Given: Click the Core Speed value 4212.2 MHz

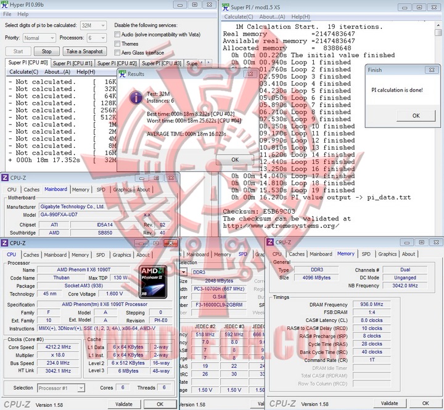Looking at the screenshot, I should [58, 347].
